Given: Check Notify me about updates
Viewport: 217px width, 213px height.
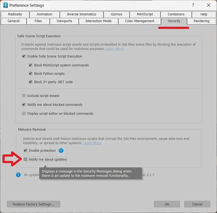Looking at the screenshot, I should coord(25,159).
